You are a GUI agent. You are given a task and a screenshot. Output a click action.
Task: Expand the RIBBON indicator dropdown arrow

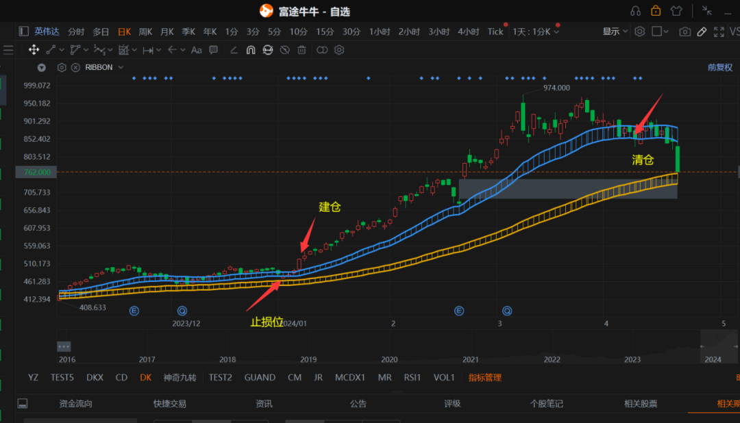121,68
